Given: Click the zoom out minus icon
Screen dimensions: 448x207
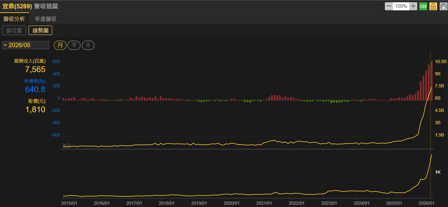Looking at the screenshot, I should [389, 6].
